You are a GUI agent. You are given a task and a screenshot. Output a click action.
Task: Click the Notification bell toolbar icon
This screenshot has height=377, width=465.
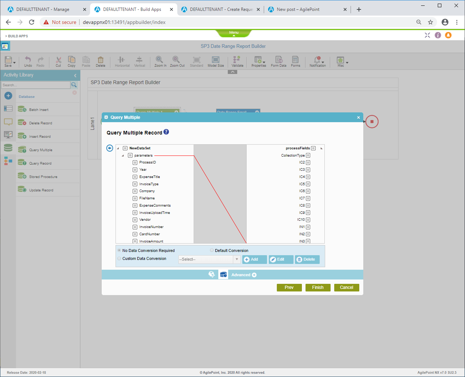(318, 60)
